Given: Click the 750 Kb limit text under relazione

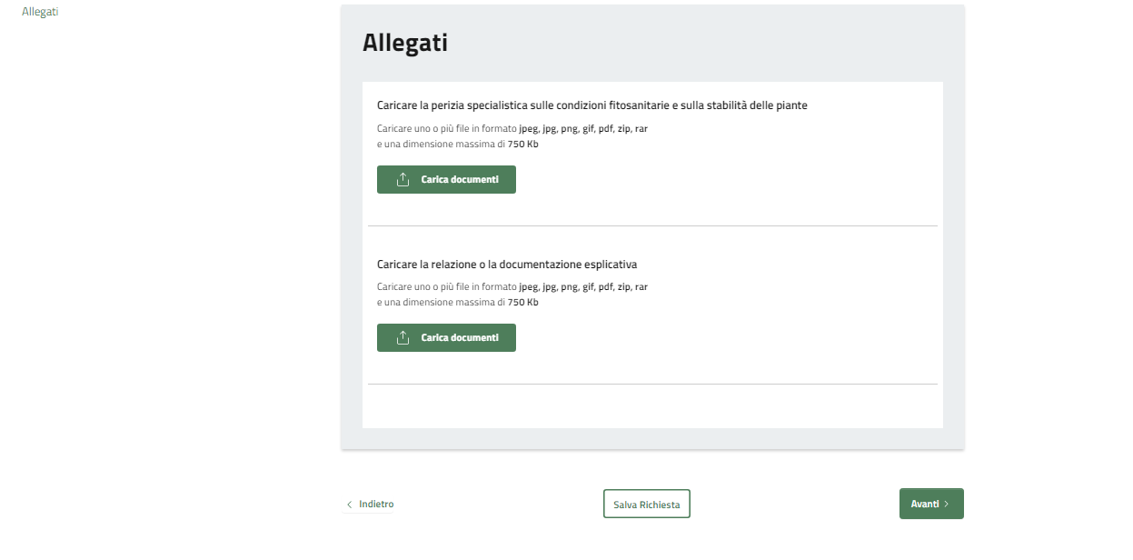Looking at the screenshot, I should pos(522,303).
